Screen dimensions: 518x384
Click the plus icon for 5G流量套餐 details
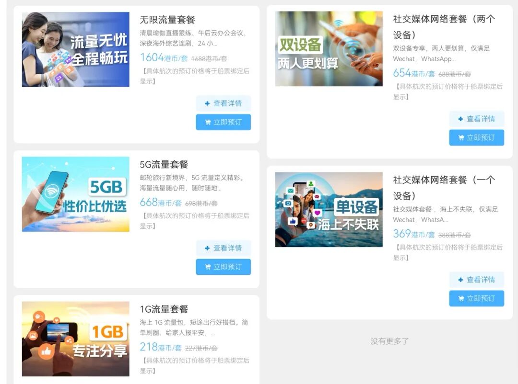pyautogui.click(x=207, y=248)
